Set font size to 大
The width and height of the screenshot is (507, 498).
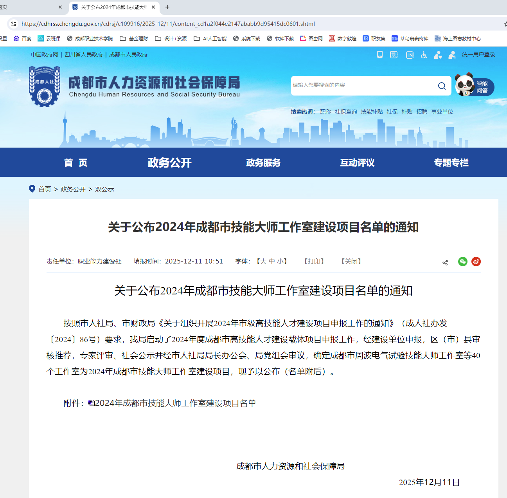[263, 261]
